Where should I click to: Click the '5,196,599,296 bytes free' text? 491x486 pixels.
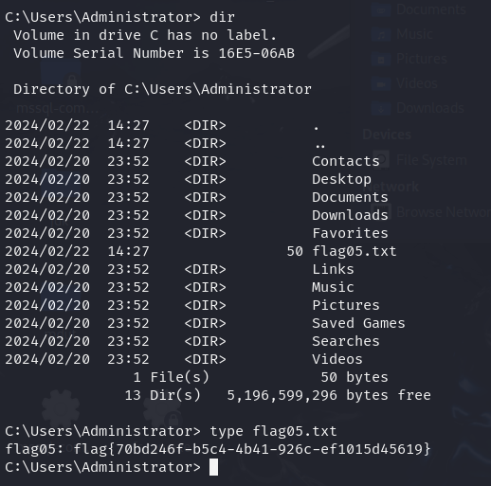[x=329, y=395]
